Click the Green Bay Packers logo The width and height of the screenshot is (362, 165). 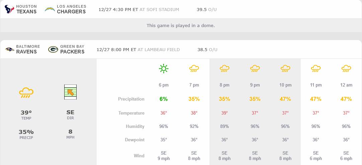(53, 49)
